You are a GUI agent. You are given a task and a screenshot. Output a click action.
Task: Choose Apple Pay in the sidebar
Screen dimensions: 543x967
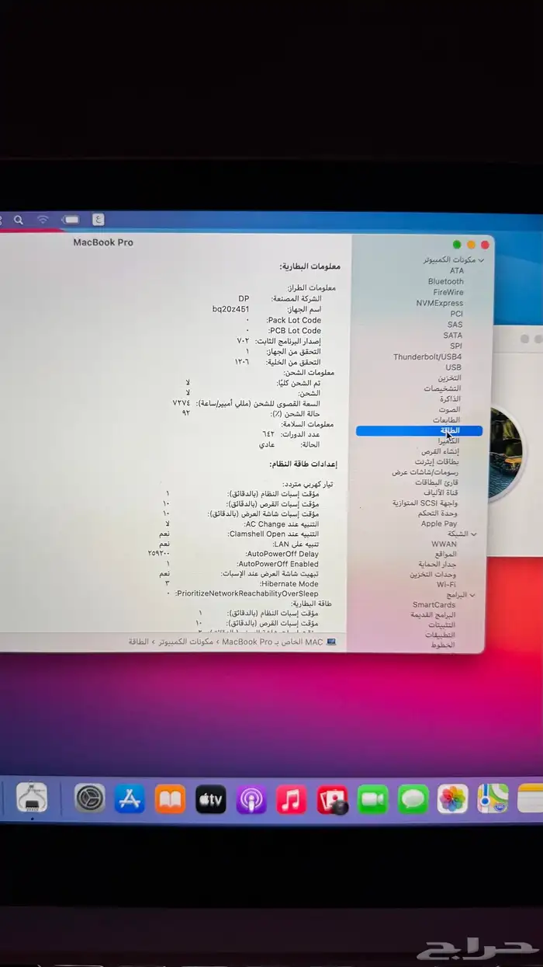439,524
